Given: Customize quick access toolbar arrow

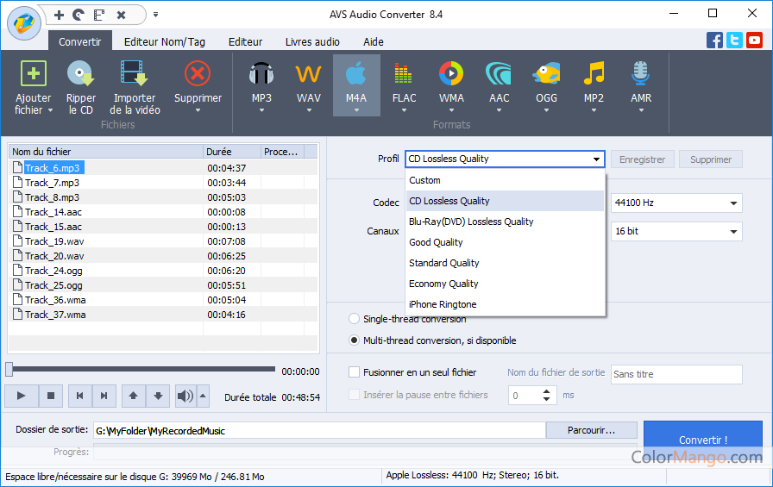Looking at the screenshot, I should 156,15.
